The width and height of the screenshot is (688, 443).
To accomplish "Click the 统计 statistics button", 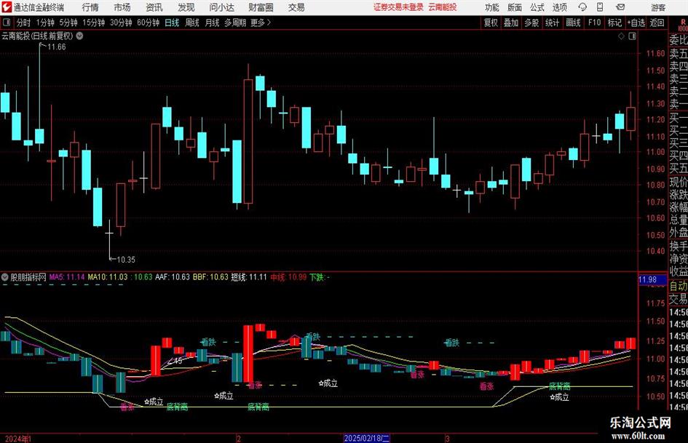I will (x=553, y=23).
